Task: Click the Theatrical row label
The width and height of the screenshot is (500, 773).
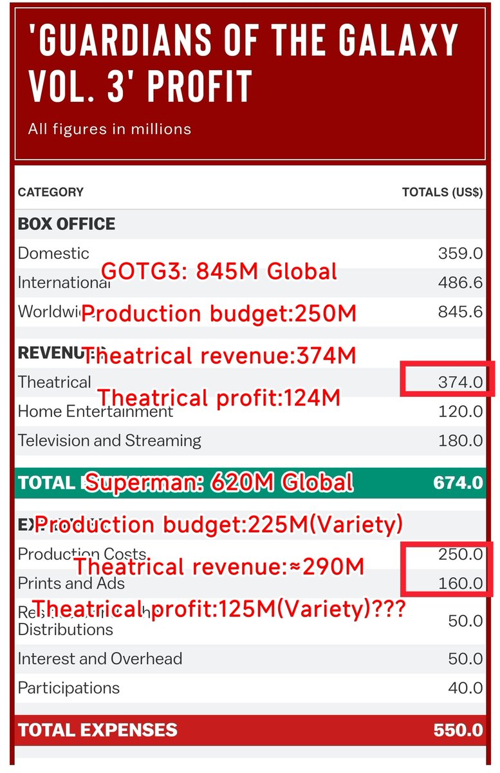Action: pyautogui.click(x=55, y=382)
